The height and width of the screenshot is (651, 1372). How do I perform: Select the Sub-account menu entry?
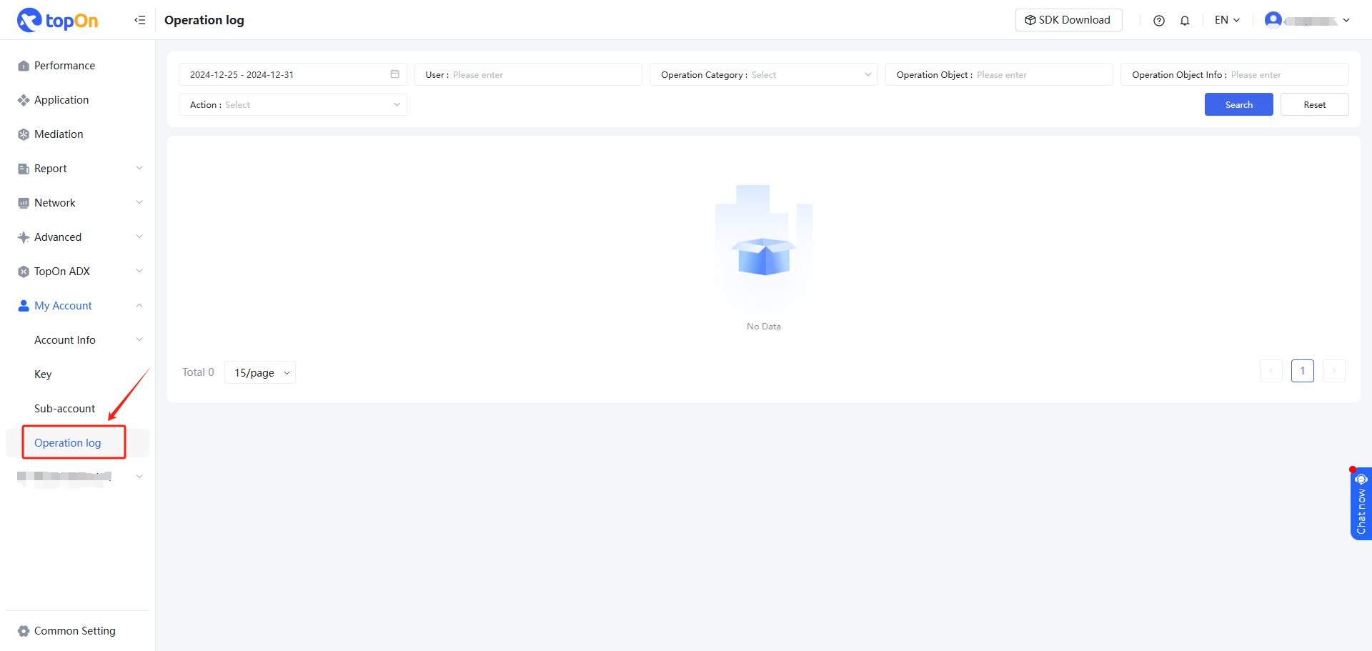pyautogui.click(x=64, y=408)
